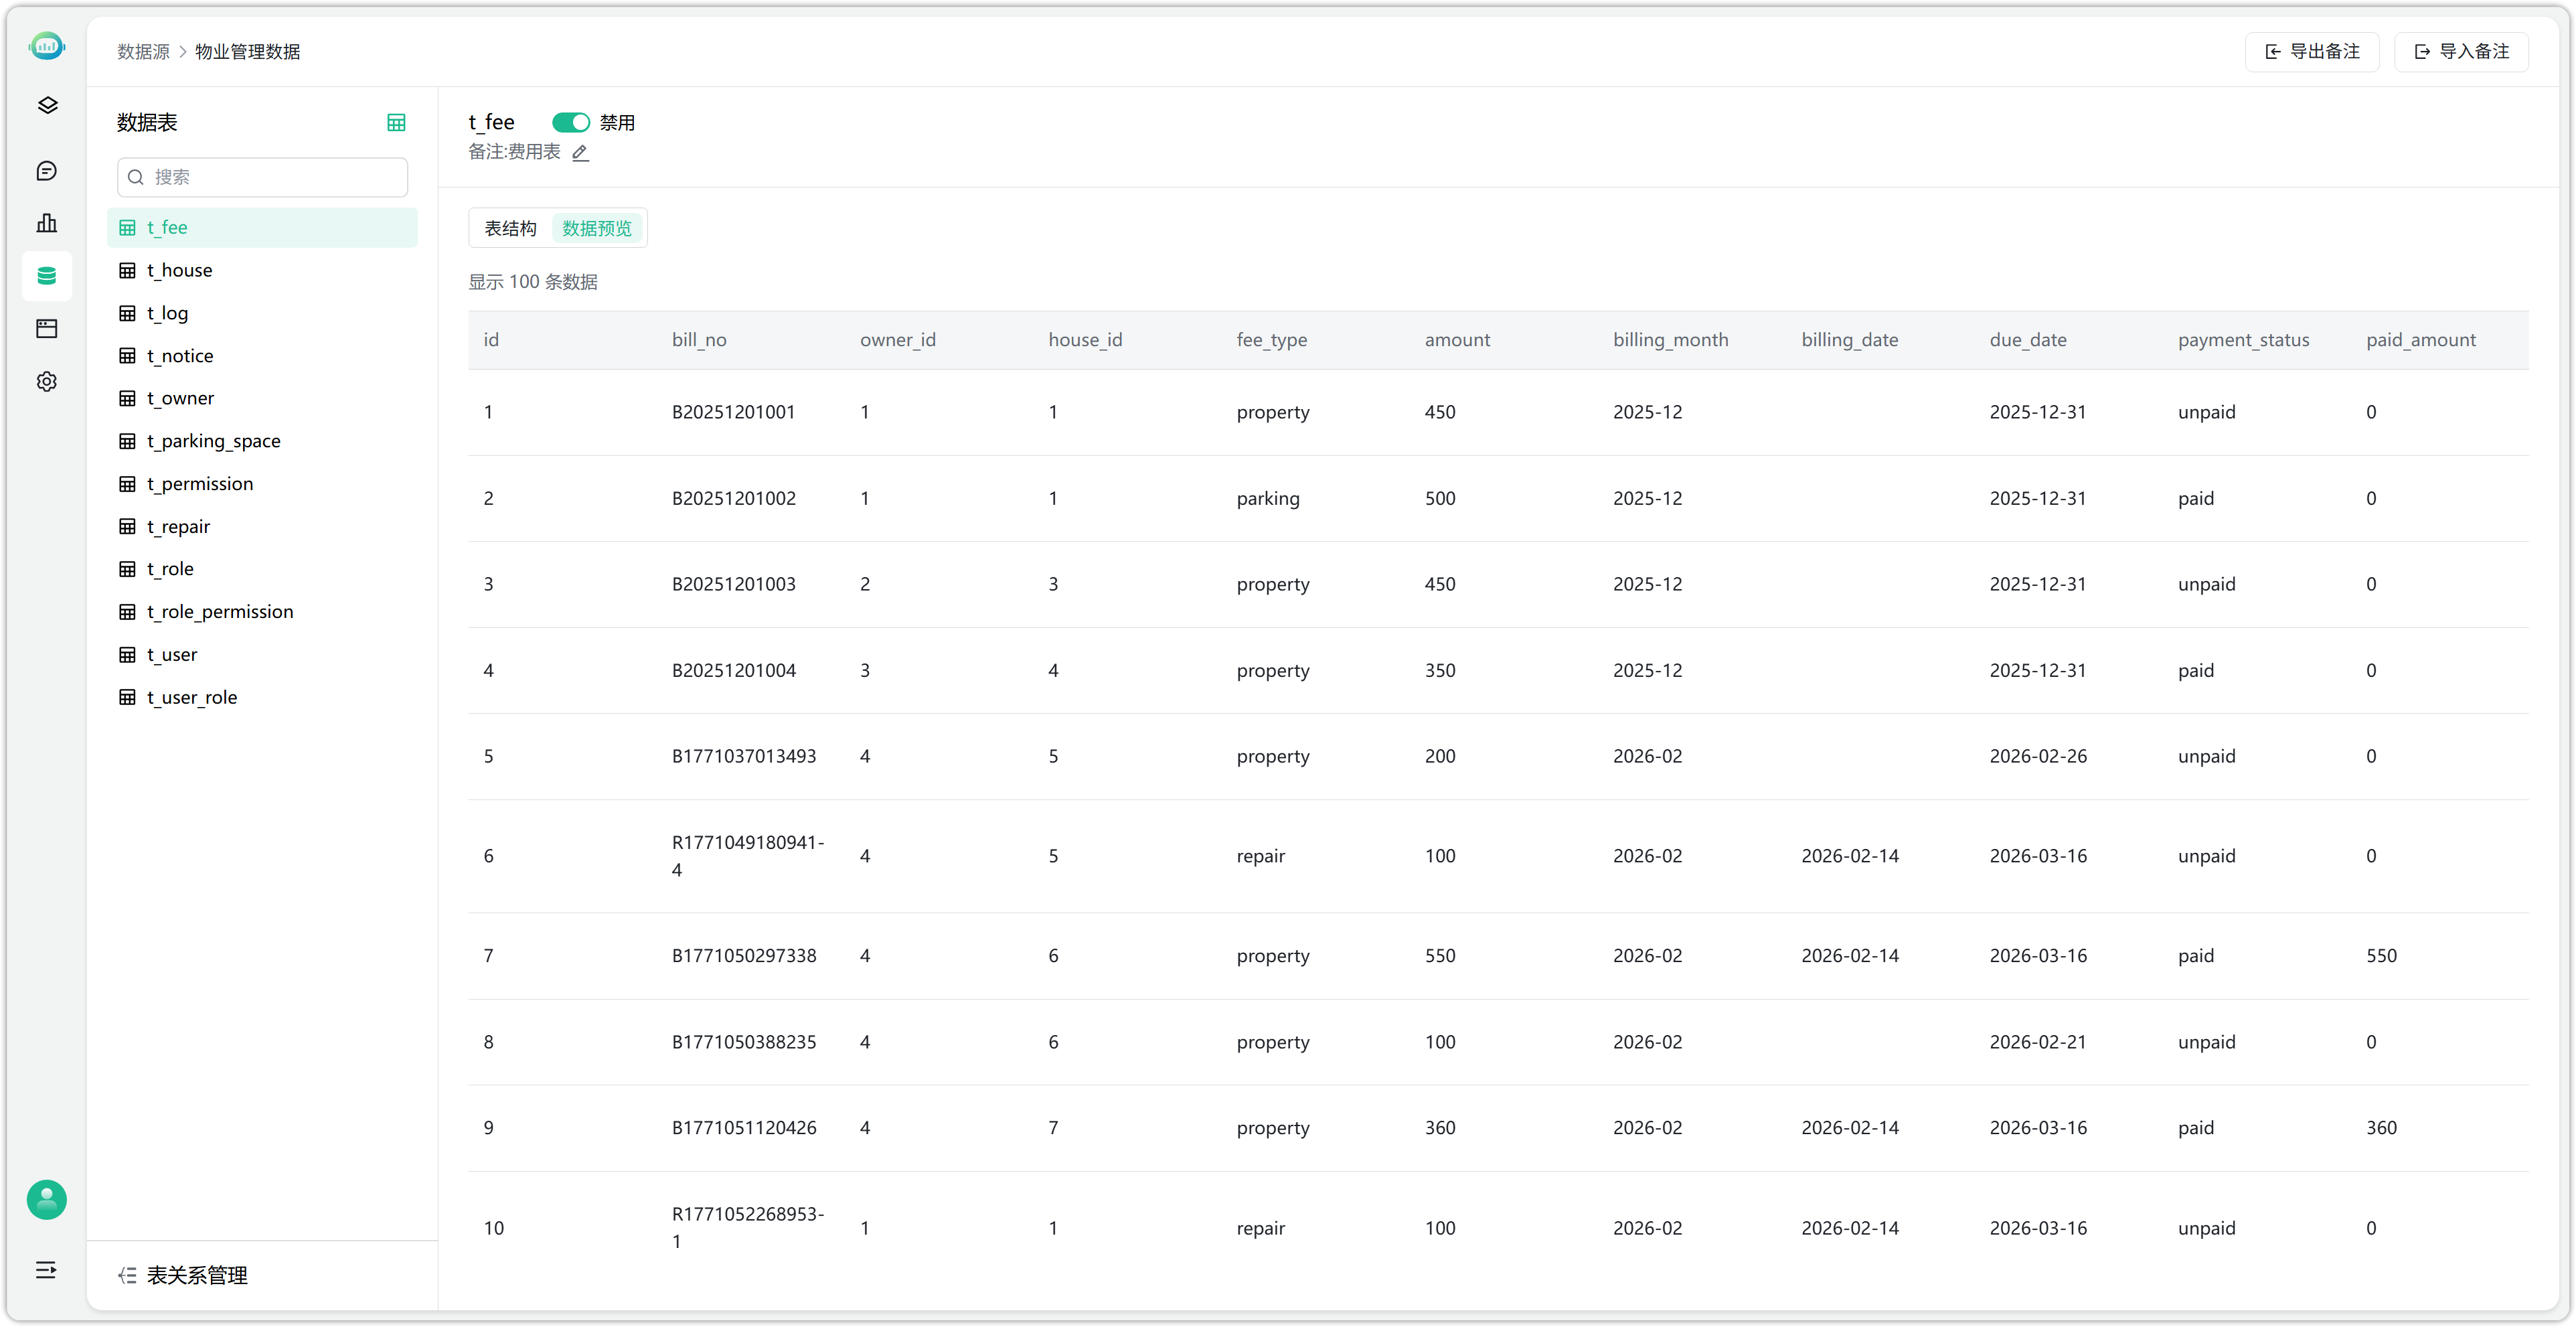Expand the sidebar with bottom menu icon
Screen dimensions: 2576x1327
point(46,1270)
